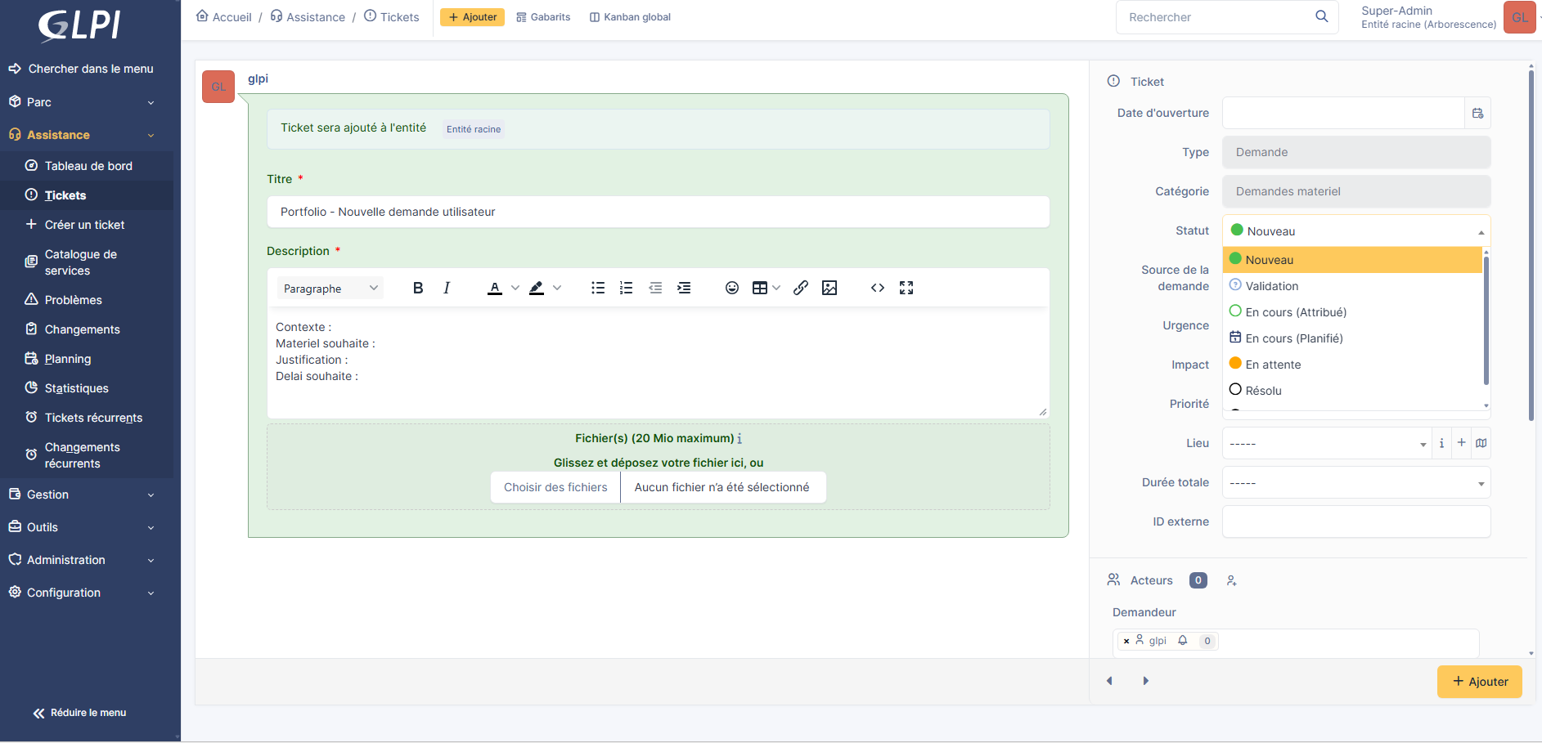Open the Paragraphe style dropdown
Image resolution: width=1542 pixels, height=743 pixels.
coord(329,288)
